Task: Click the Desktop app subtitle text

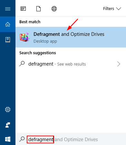Action: 45,41
